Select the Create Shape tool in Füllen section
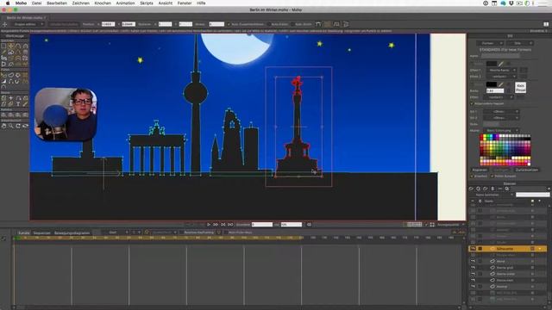The width and height of the screenshot is (552, 310). click(11, 75)
